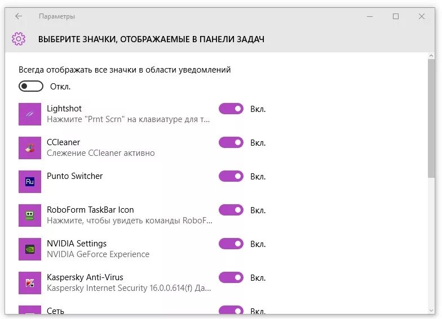The width and height of the screenshot is (442, 319).
Task: Turn off NVIDIA Settings toggle
Action: (x=231, y=244)
